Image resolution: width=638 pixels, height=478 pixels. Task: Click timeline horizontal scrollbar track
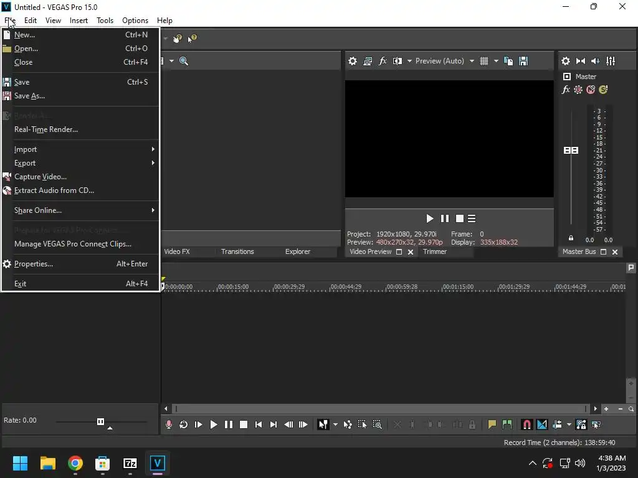point(381,409)
